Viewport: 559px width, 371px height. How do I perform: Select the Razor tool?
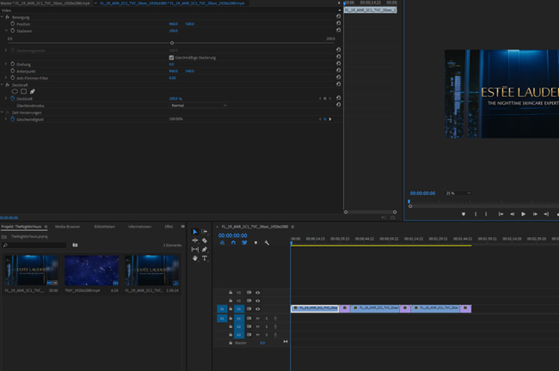(205, 240)
